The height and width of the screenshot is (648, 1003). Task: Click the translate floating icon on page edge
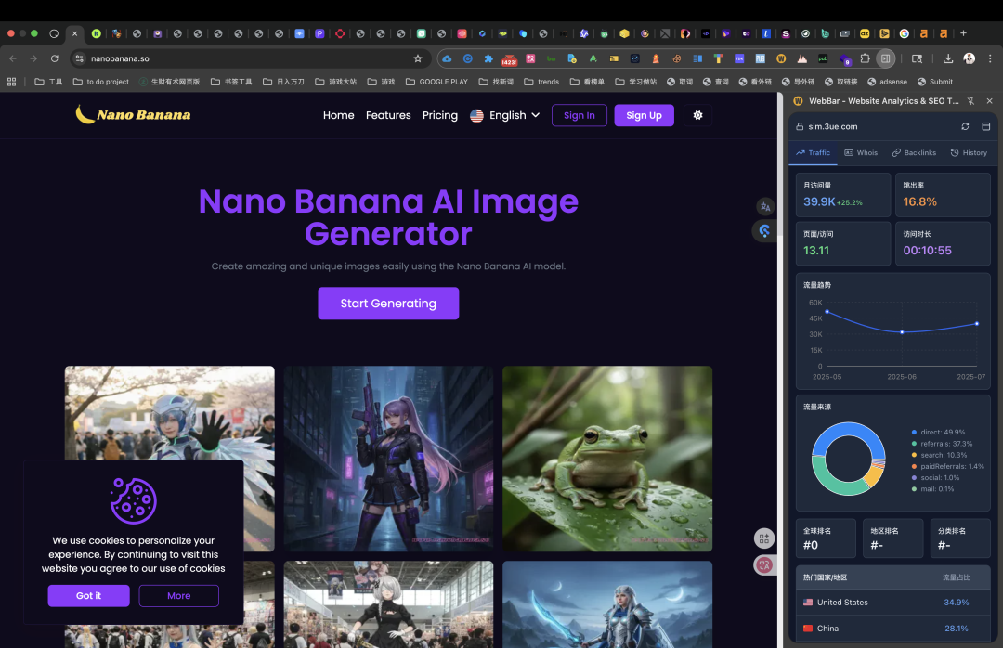coord(765,207)
